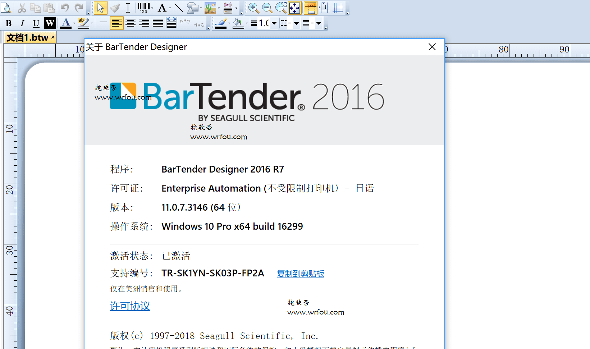Select the RFID encoder tool
This screenshot has height=349, width=590.
point(228,8)
